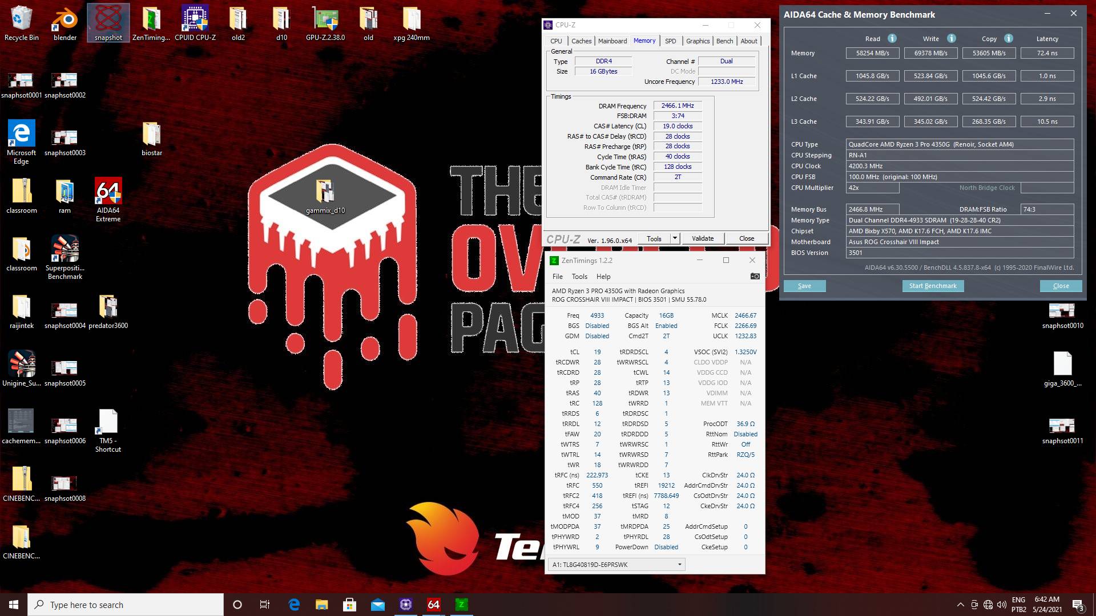Expand the CPU-Z Tools dropdown arrow
1096x616 pixels.
click(675, 238)
